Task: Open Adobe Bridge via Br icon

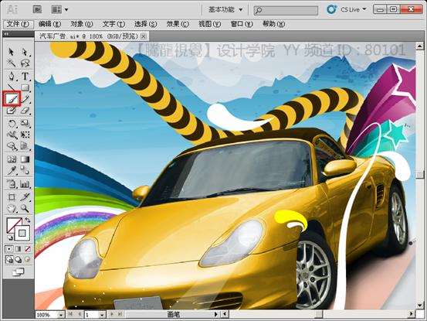Action: coord(37,9)
